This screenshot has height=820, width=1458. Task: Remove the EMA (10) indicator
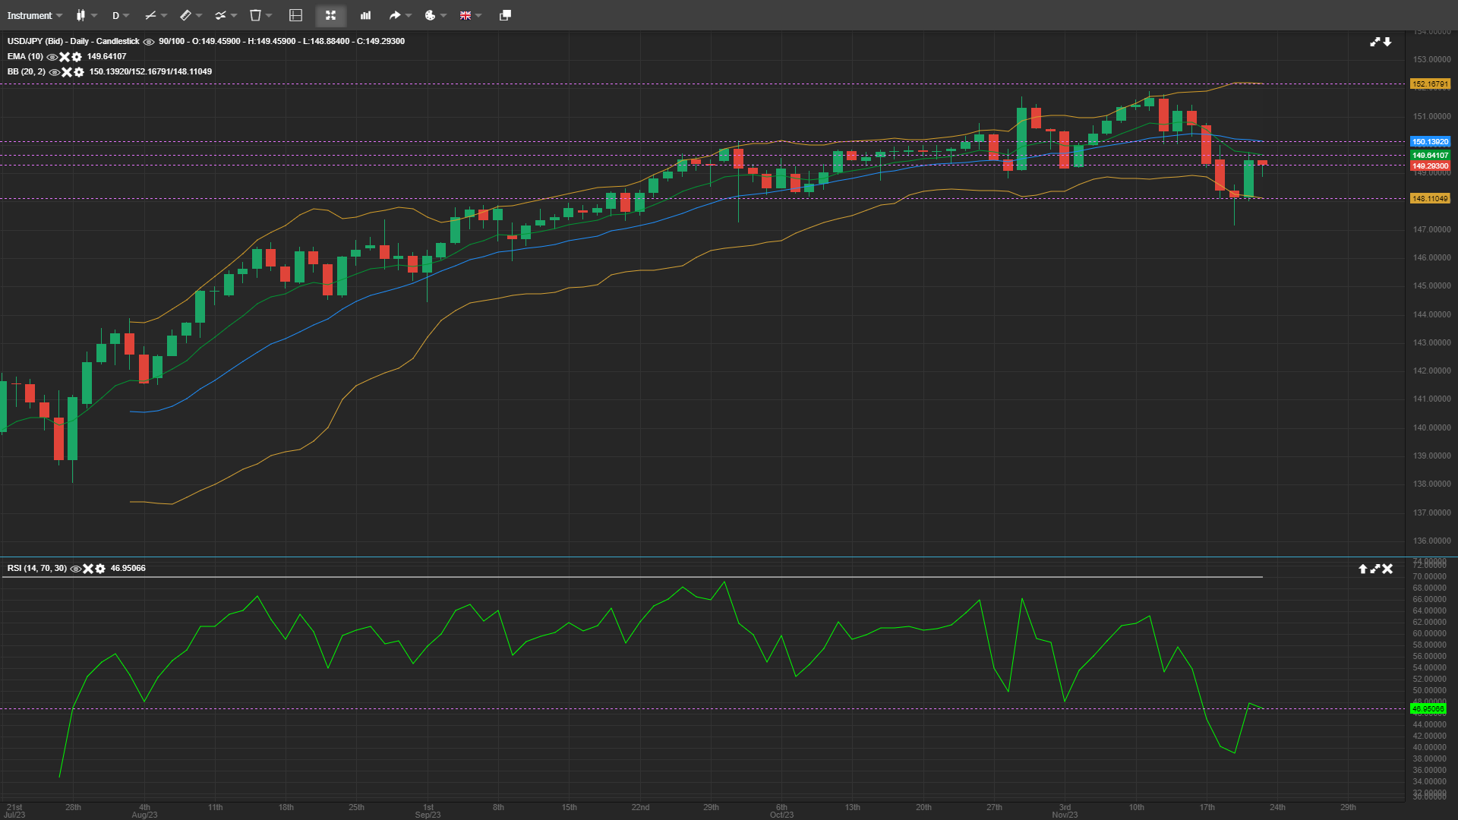coord(65,57)
